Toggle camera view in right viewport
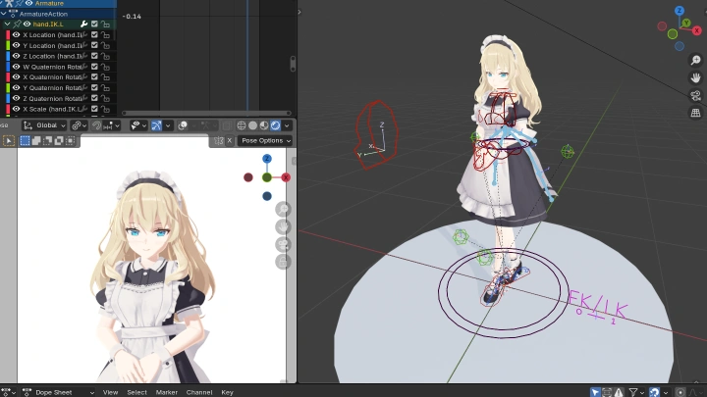 click(694, 95)
